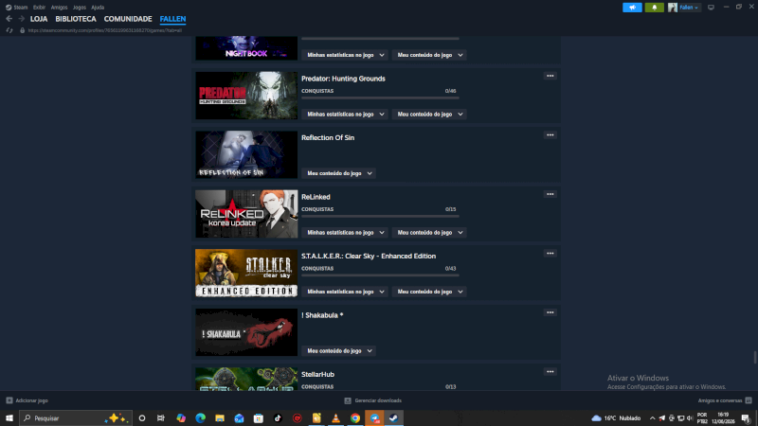This screenshot has height=426, width=758.
Task: Click the Adicionar jogo plus icon
Action: point(9,400)
